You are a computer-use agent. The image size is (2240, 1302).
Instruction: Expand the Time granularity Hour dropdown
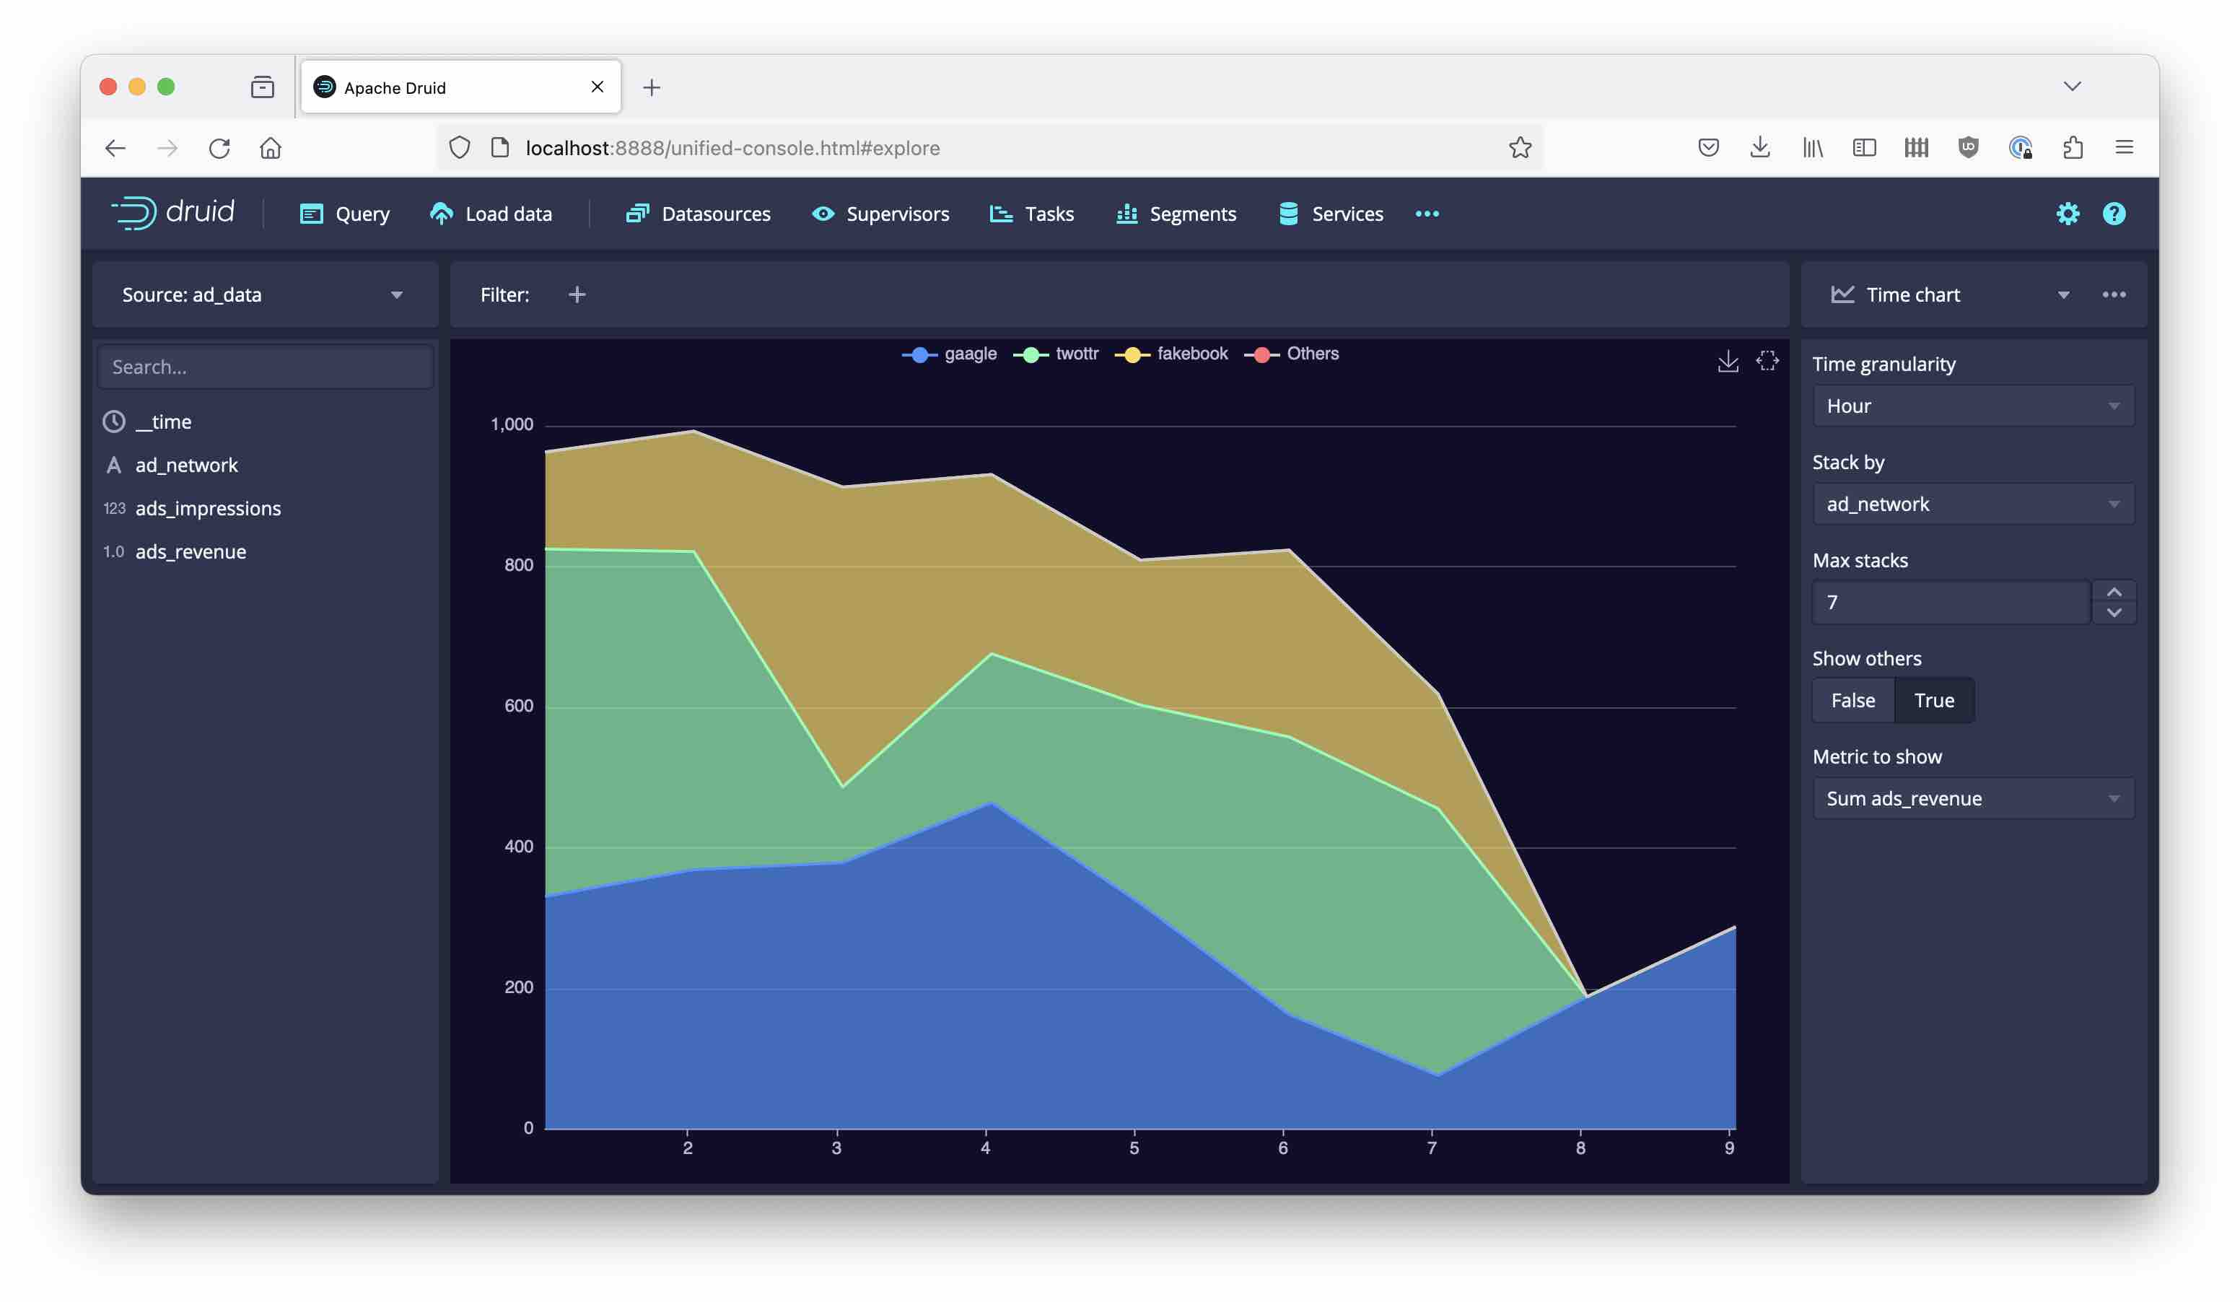(x=1972, y=406)
